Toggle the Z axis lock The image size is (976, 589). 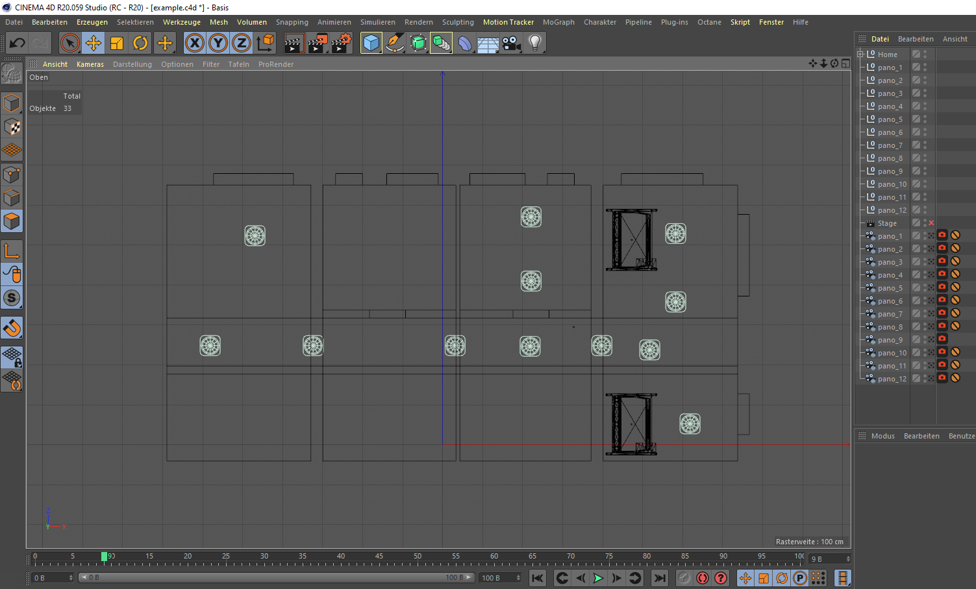(241, 43)
